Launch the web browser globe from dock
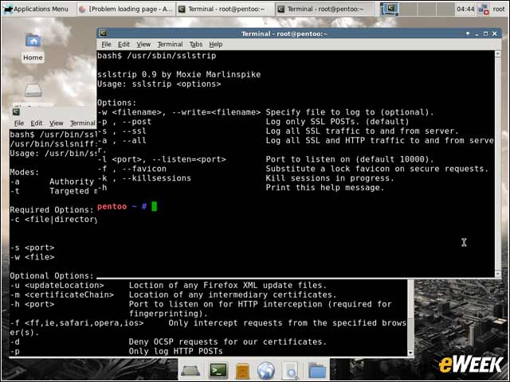This screenshot has width=510, height=382. [x=265, y=371]
